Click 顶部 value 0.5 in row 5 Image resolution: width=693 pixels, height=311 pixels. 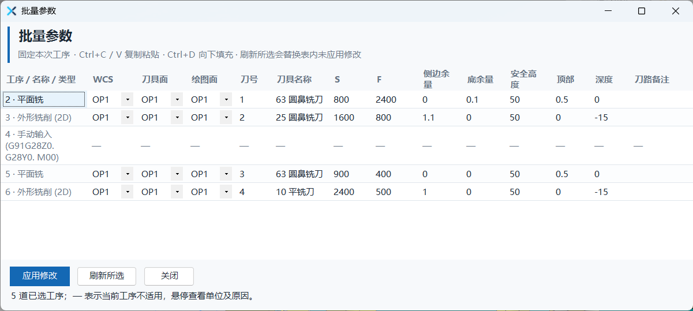tap(562, 174)
